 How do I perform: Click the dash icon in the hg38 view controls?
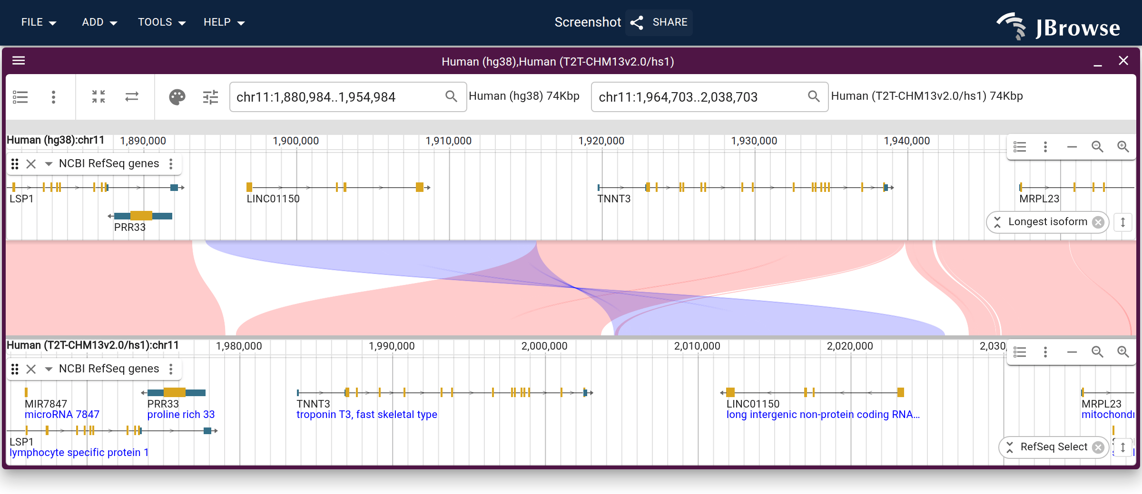tap(1072, 147)
